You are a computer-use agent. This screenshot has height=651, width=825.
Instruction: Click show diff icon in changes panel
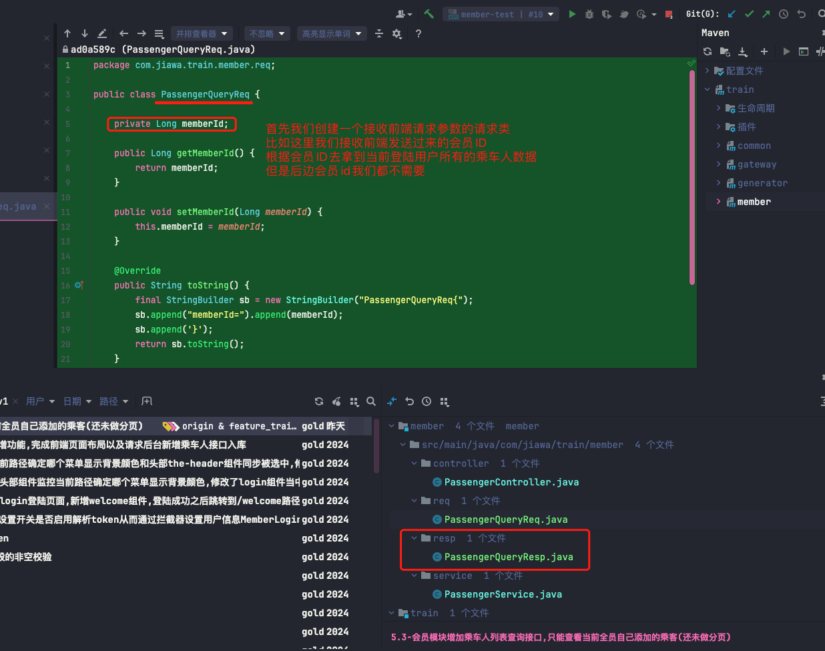coord(392,401)
